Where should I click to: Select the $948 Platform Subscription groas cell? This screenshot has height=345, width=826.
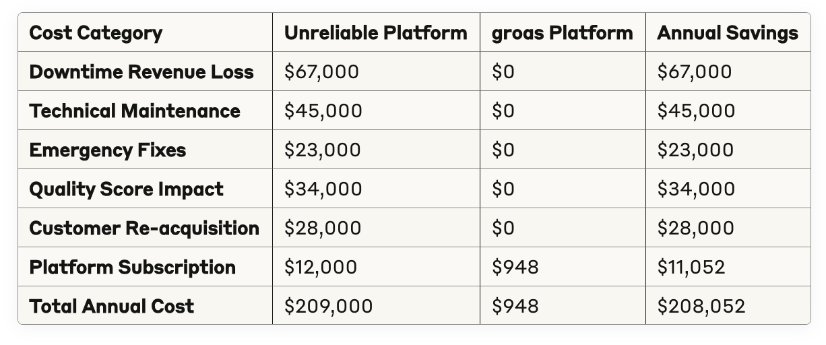515,268
